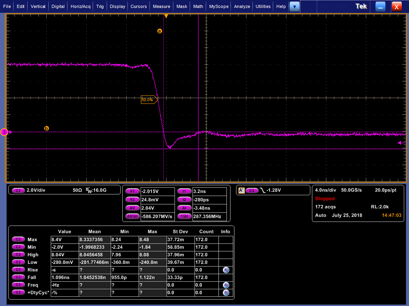Click the V1 cursor readout badge
Screen dimensions: 409x306
coord(132,191)
